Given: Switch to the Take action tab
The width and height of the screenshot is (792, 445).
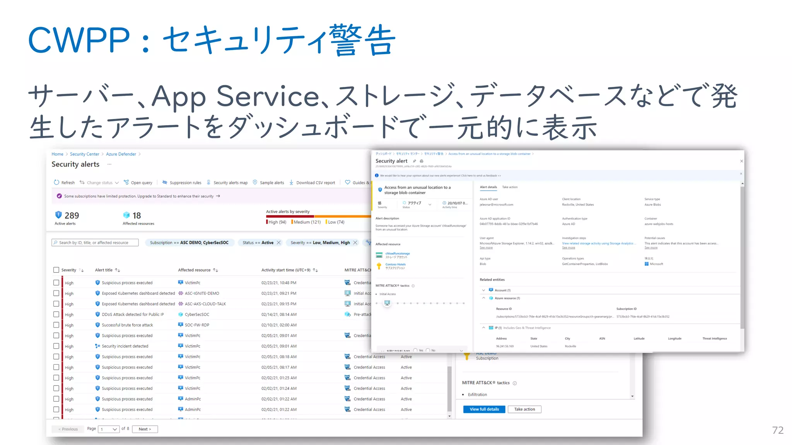Looking at the screenshot, I should point(510,187).
